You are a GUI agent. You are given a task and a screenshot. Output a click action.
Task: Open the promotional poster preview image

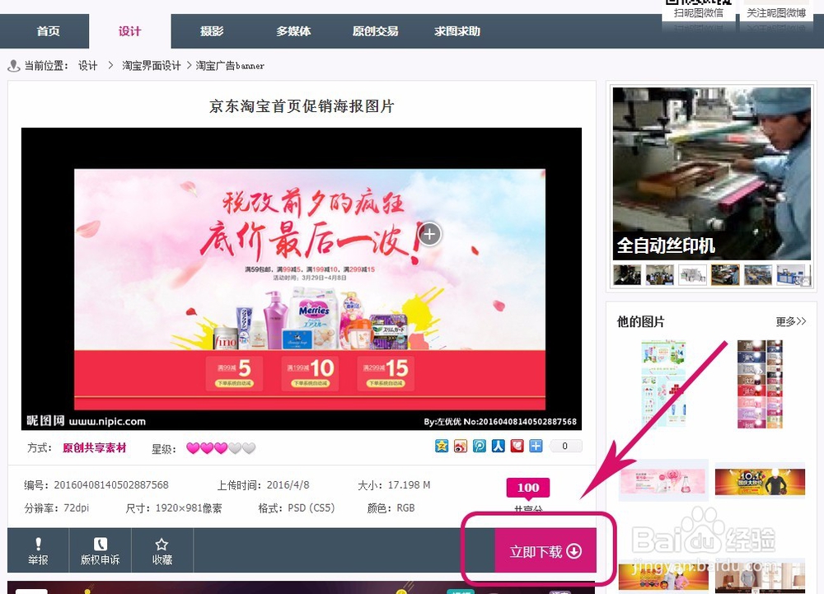click(x=301, y=278)
